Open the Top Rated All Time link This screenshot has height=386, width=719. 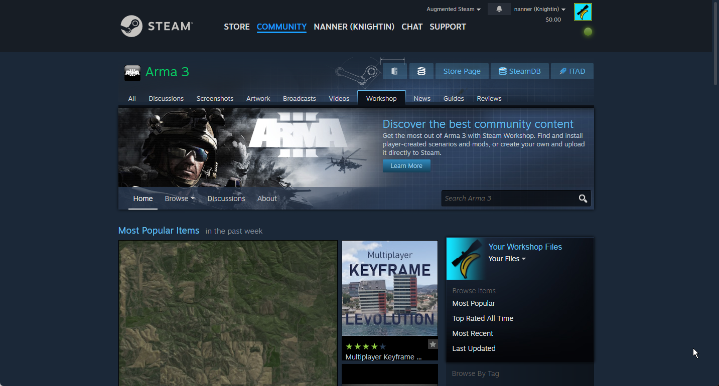tap(483, 318)
